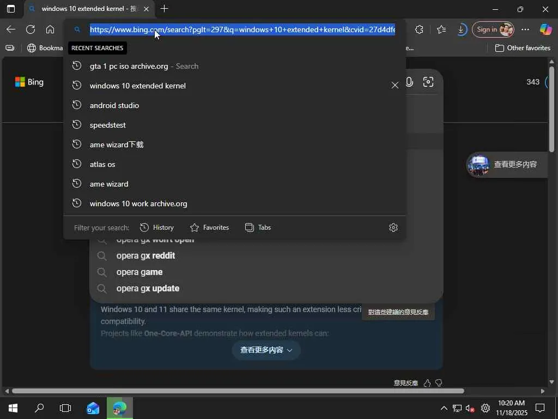Select 'atlas os' recent search
The width and height of the screenshot is (558, 419).
coord(234,164)
